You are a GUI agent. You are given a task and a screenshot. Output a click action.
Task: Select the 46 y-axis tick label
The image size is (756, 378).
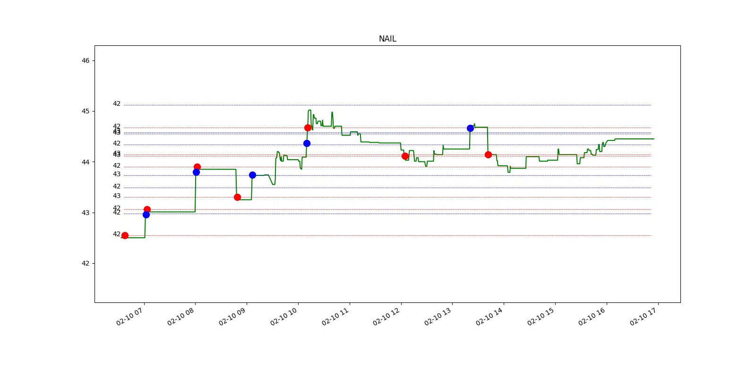[86, 60]
